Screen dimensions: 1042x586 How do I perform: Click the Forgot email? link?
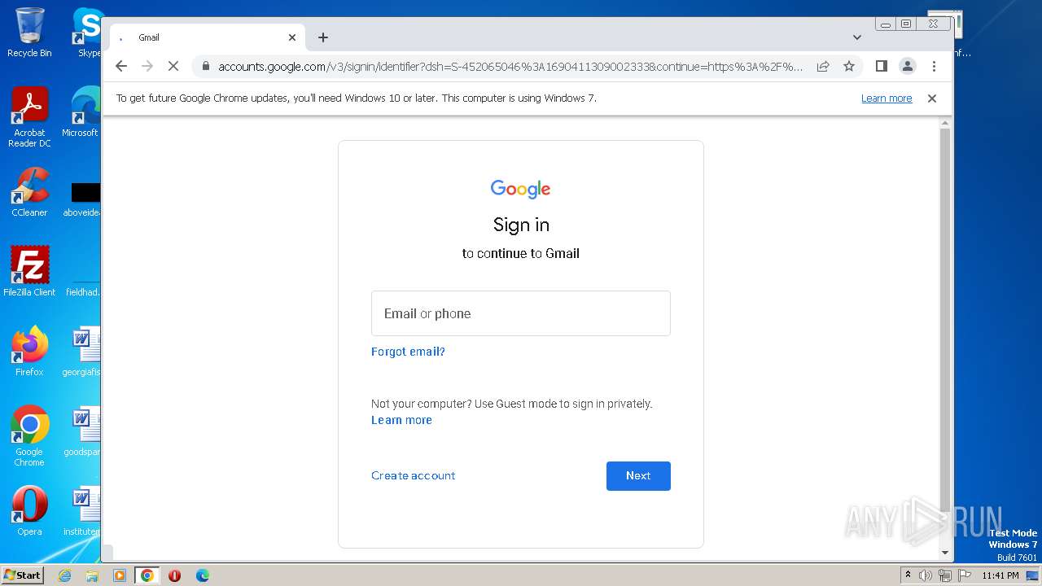click(408, 352)
